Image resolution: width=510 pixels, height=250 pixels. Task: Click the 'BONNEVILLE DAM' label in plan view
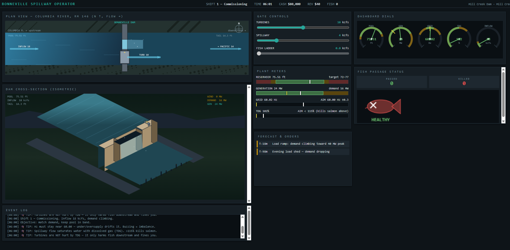[125, 22]
